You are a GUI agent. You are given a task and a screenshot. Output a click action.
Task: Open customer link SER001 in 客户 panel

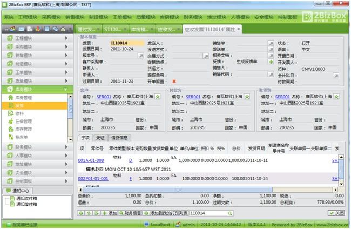(x=104, y=97)
